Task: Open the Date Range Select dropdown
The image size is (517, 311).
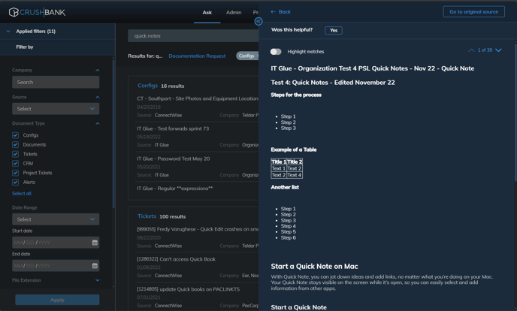Action: pyautogui.click(x=56, y=219)
